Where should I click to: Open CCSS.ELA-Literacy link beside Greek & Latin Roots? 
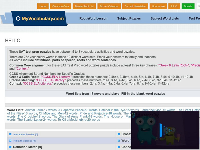[x=56, y=77]
